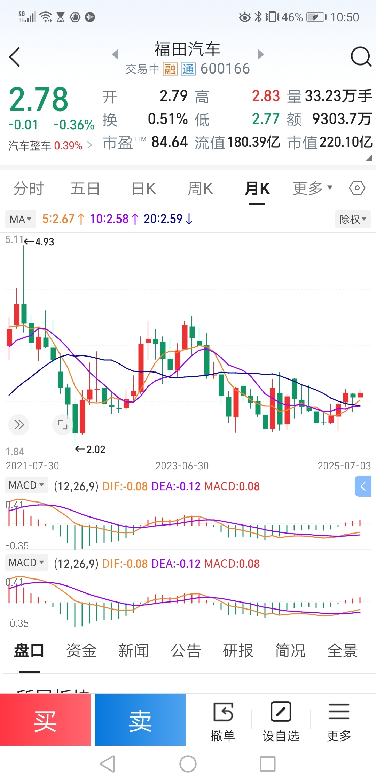Tap the first MACD histogram chart

(188, 524)
